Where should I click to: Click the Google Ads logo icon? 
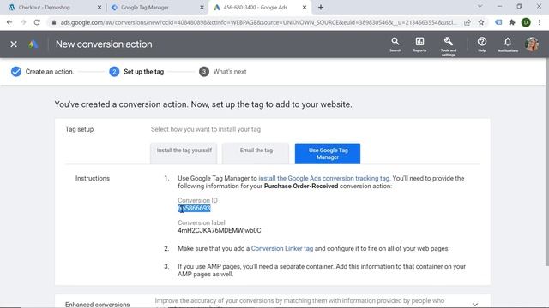[x=33, y=44]
